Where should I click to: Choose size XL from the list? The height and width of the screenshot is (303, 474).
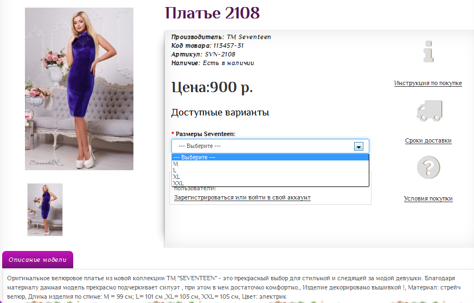point(270,177)
